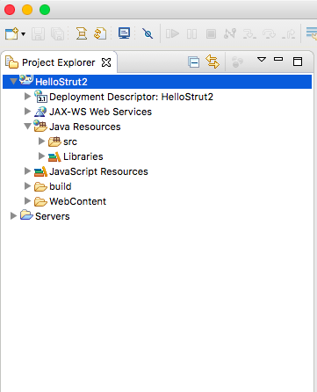This screenshot has height=392, width=317.
Task: Expand the Deployment Descriptor node
Action: pos(27,96)
